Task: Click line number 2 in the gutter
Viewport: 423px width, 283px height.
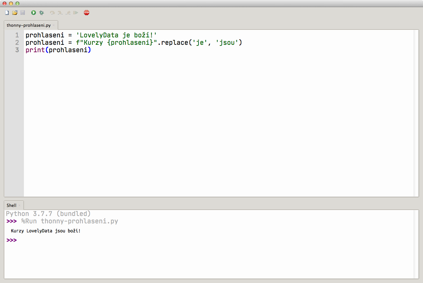Action: tap(17, 43)
